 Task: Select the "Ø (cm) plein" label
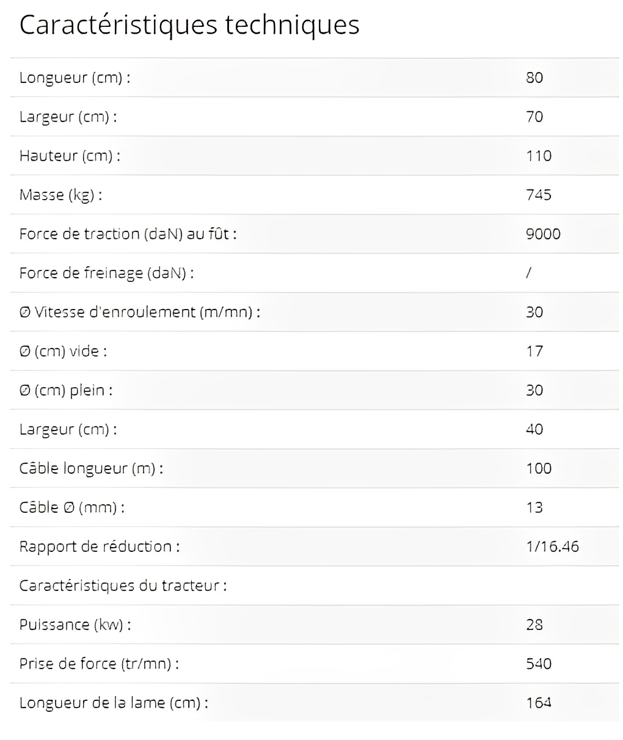pyautogui.click(x=66, y=391)
